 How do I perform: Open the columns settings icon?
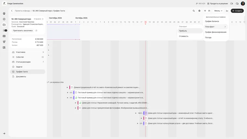tap(209, 11)
